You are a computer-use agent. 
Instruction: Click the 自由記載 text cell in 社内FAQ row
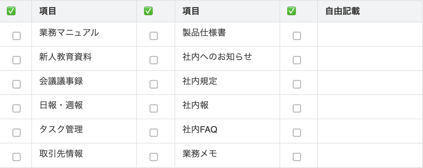click(370, 131)
